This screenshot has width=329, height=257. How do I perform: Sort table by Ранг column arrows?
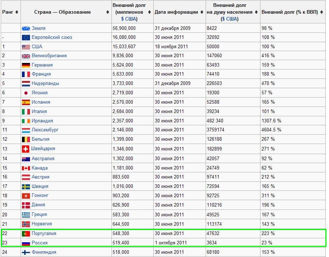(x=17, y=12)
